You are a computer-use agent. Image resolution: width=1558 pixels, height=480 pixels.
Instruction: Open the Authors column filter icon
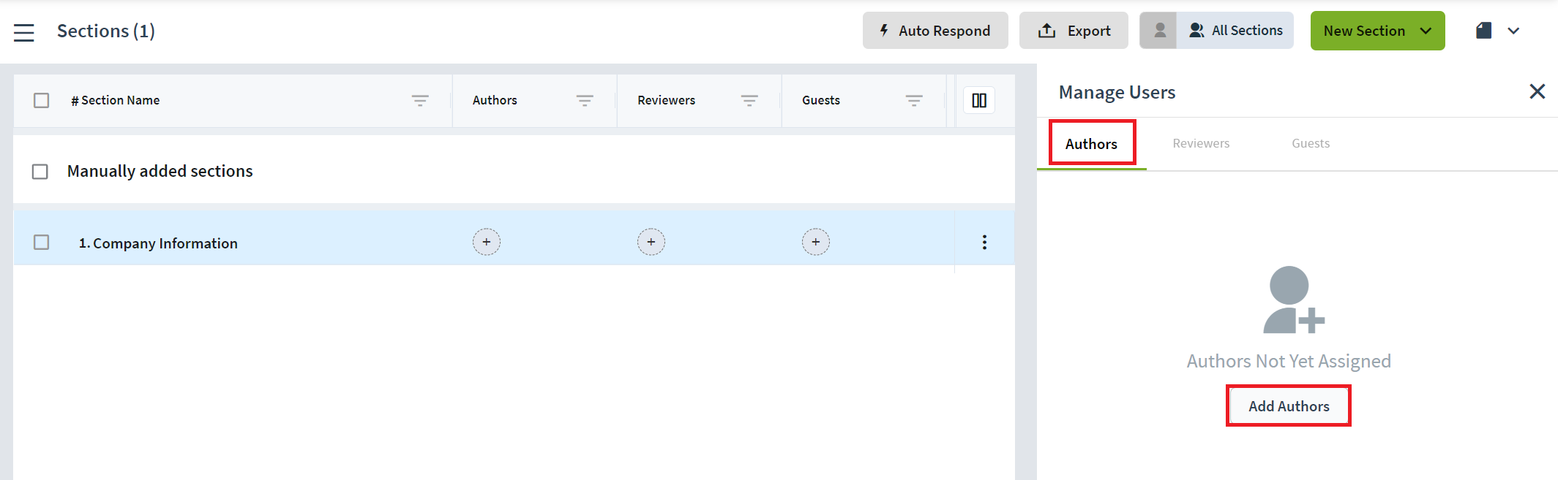tap(585, 101)
